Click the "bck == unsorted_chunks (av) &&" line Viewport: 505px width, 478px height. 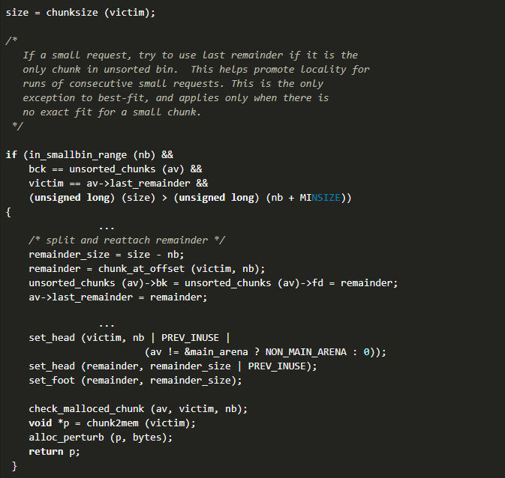coord(116,169)
